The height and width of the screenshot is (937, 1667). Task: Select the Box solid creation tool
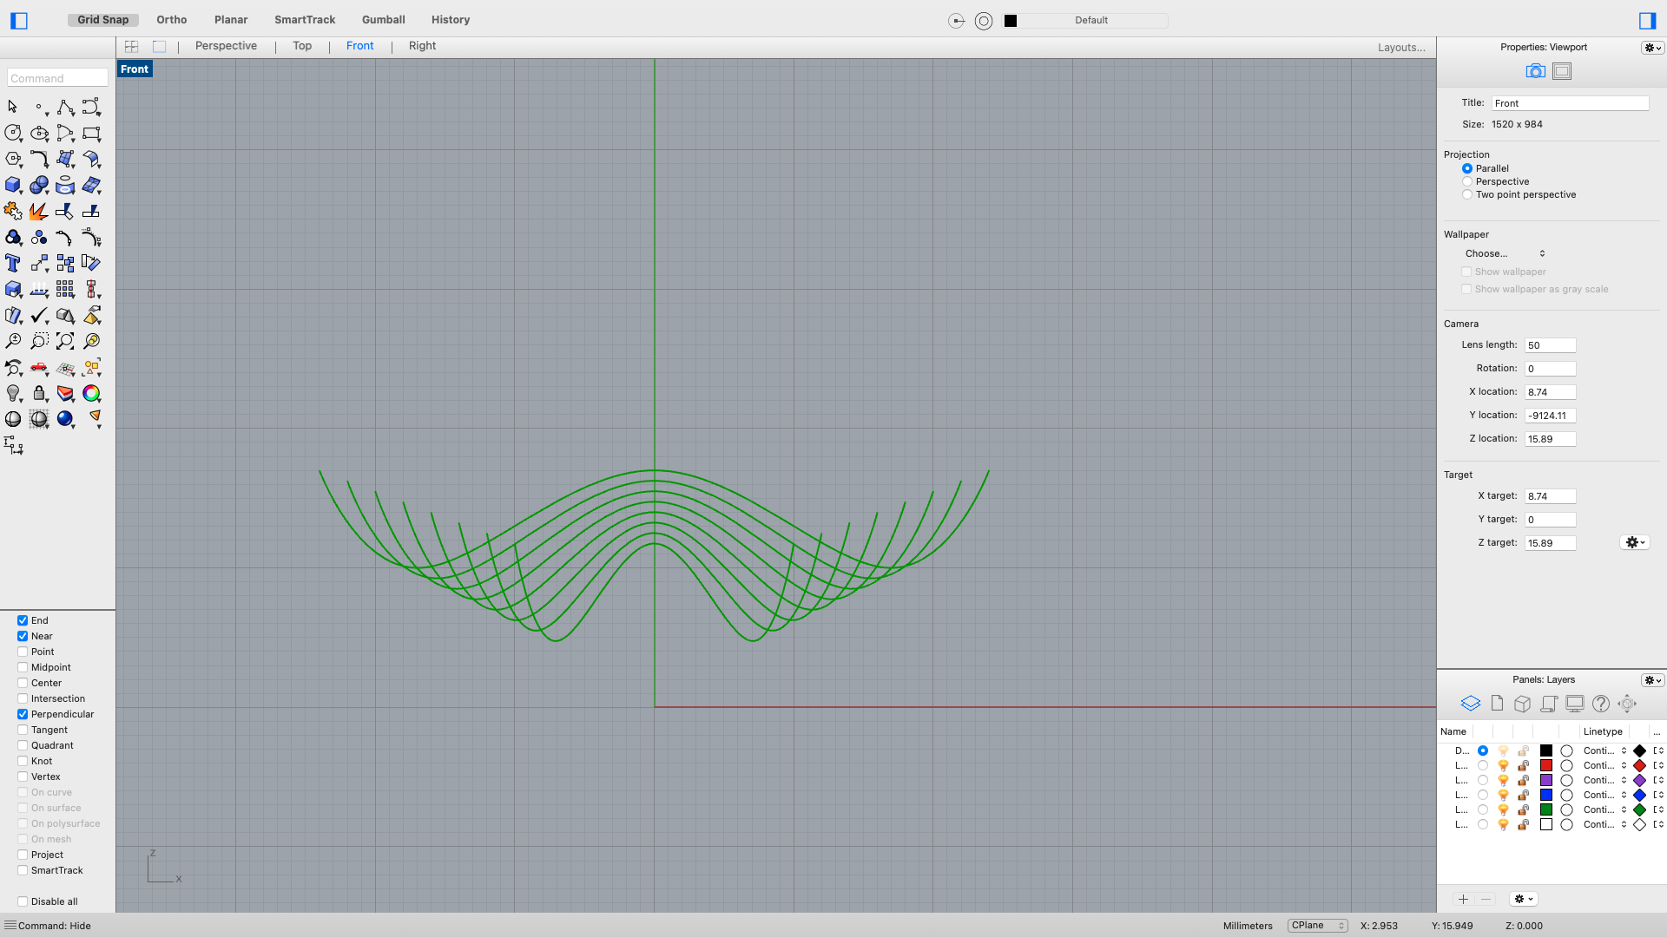13,186
